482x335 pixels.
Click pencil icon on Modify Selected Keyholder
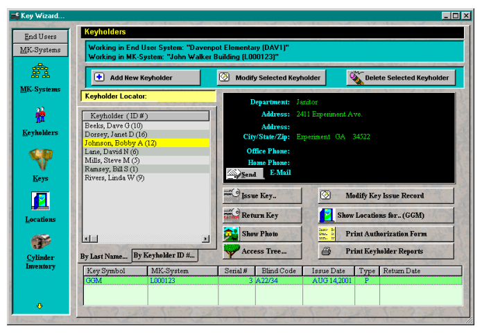point(224,76)
